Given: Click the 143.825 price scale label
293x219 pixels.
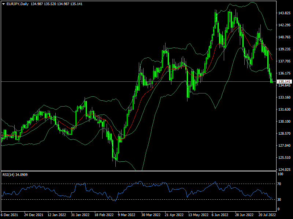Looking at the screenshot, I should pos(285,13).
